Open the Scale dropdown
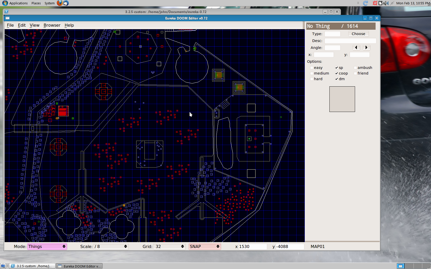 pyautogui.click(x=111, y=246)
